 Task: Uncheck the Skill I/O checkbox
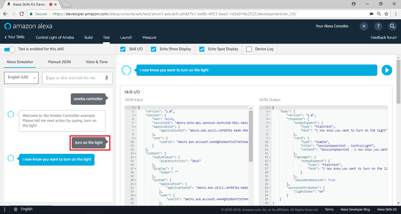(123, 49)
